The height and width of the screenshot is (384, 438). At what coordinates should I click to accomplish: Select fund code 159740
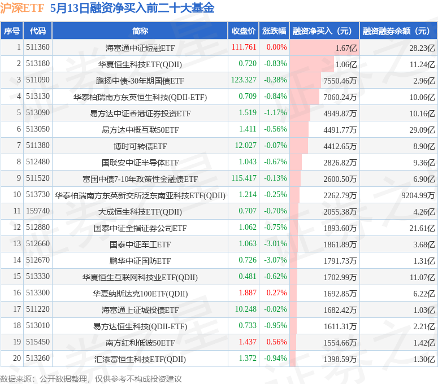[x=38, y=211]
